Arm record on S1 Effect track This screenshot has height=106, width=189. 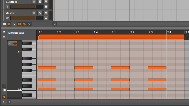pos(34,2)
